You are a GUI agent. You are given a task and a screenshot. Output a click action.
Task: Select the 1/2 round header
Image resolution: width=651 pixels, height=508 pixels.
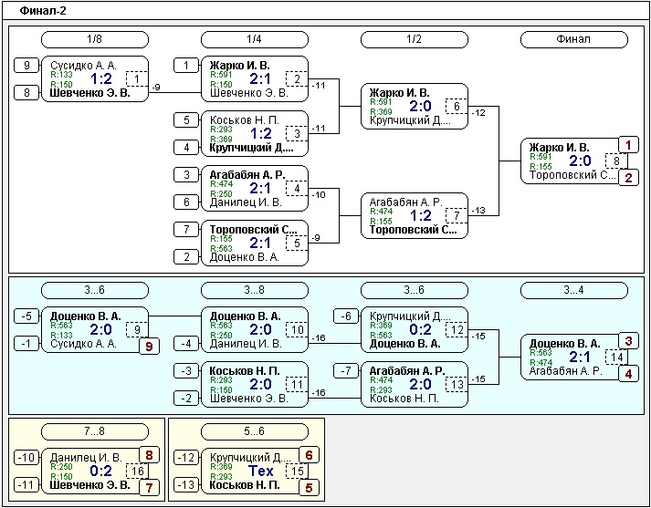pyautogui.click(x=415, y=40)
